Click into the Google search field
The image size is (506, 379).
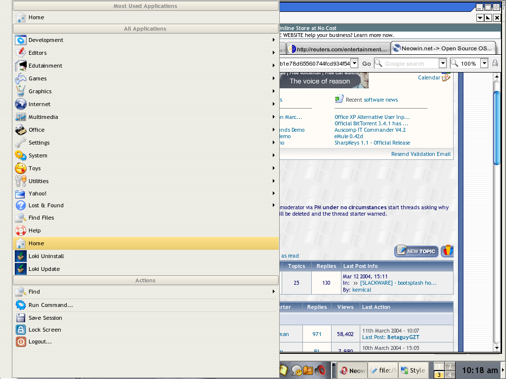click(411, 64)
